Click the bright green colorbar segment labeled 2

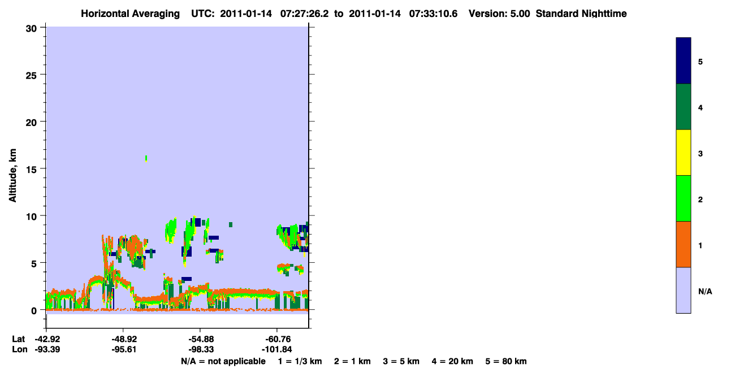pyautogui.click(x=684, y=198)
